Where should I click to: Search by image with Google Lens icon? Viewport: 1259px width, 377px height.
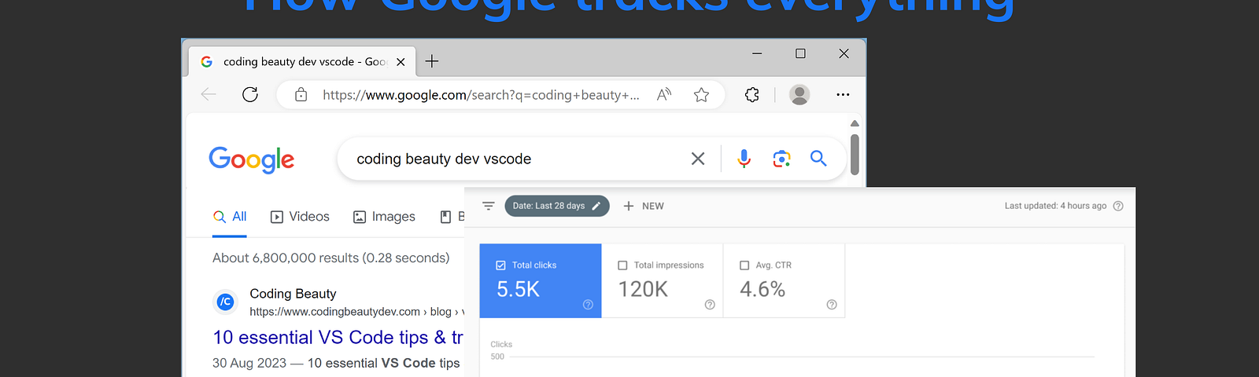(x=781, y=159)
